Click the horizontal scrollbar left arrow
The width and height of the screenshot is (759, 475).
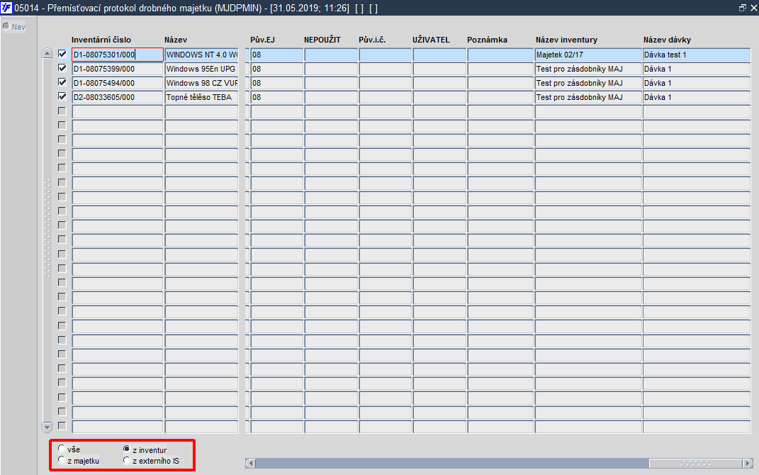[x=250, y=464]
